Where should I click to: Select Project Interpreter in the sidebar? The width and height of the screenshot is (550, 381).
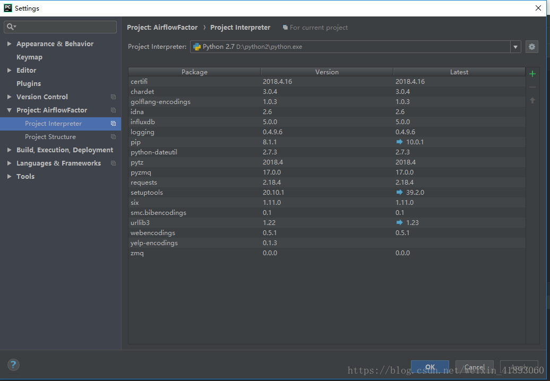[x=61, y=124]
